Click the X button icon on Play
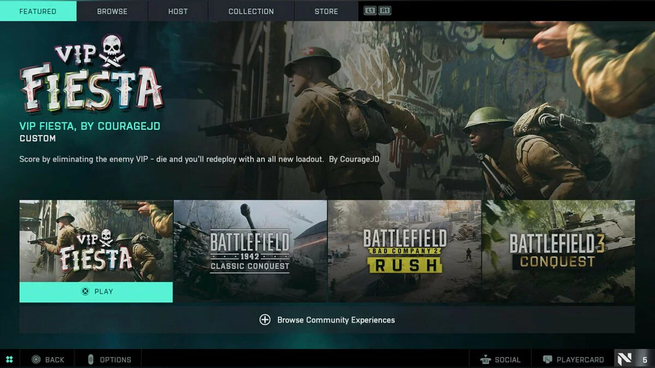 pyautogui.click(x=85, y=292)
